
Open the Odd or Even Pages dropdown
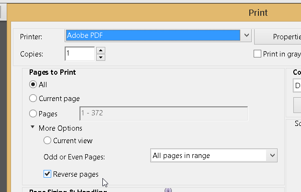214,155
